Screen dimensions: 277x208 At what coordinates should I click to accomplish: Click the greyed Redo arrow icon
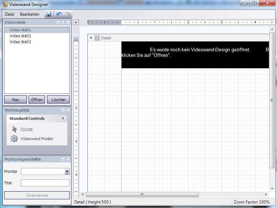(x=68, y=14)
